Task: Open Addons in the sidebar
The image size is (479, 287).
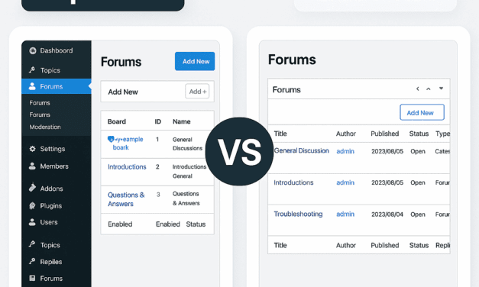Action: [x=51, y=189]
